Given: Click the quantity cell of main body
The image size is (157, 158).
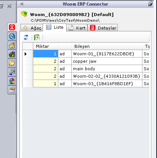Looking at the screenshot, I should (x=46, y=69).
